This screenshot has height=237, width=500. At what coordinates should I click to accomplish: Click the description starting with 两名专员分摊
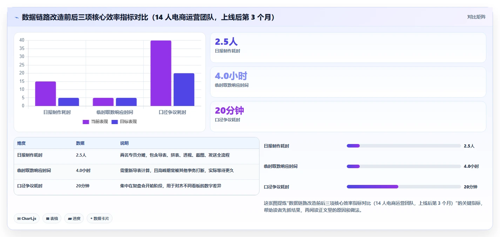[x=175, y=155]
